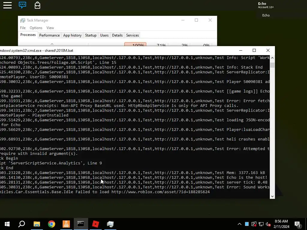The image size is (307, 230).
Task: Maximize the cmd.exe console window
Action: [x=254, y=50]
